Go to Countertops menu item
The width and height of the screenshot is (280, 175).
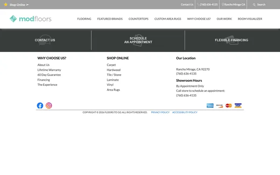pyautogui.click(x=139, y=19)
